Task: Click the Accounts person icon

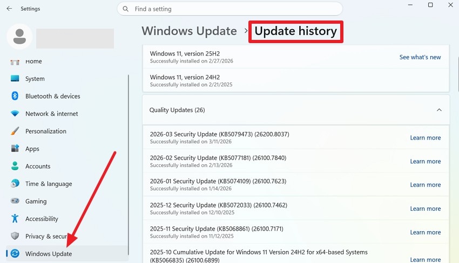Action: coord(15,166)
